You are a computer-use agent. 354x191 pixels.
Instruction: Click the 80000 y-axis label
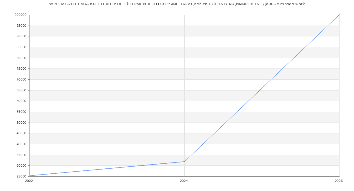(x=21, y=58)
